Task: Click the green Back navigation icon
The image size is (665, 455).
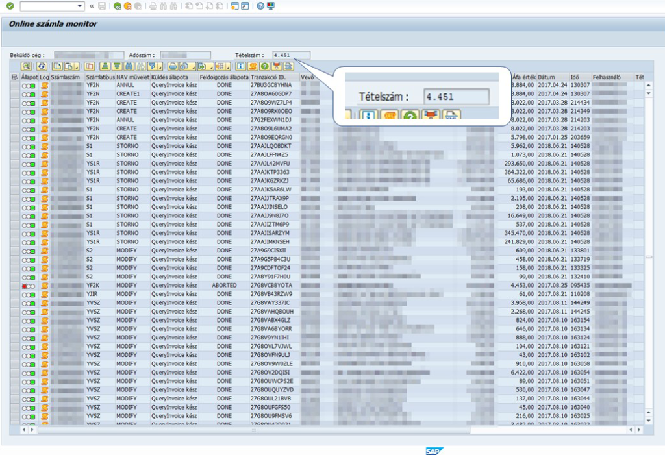Action: 117,6
